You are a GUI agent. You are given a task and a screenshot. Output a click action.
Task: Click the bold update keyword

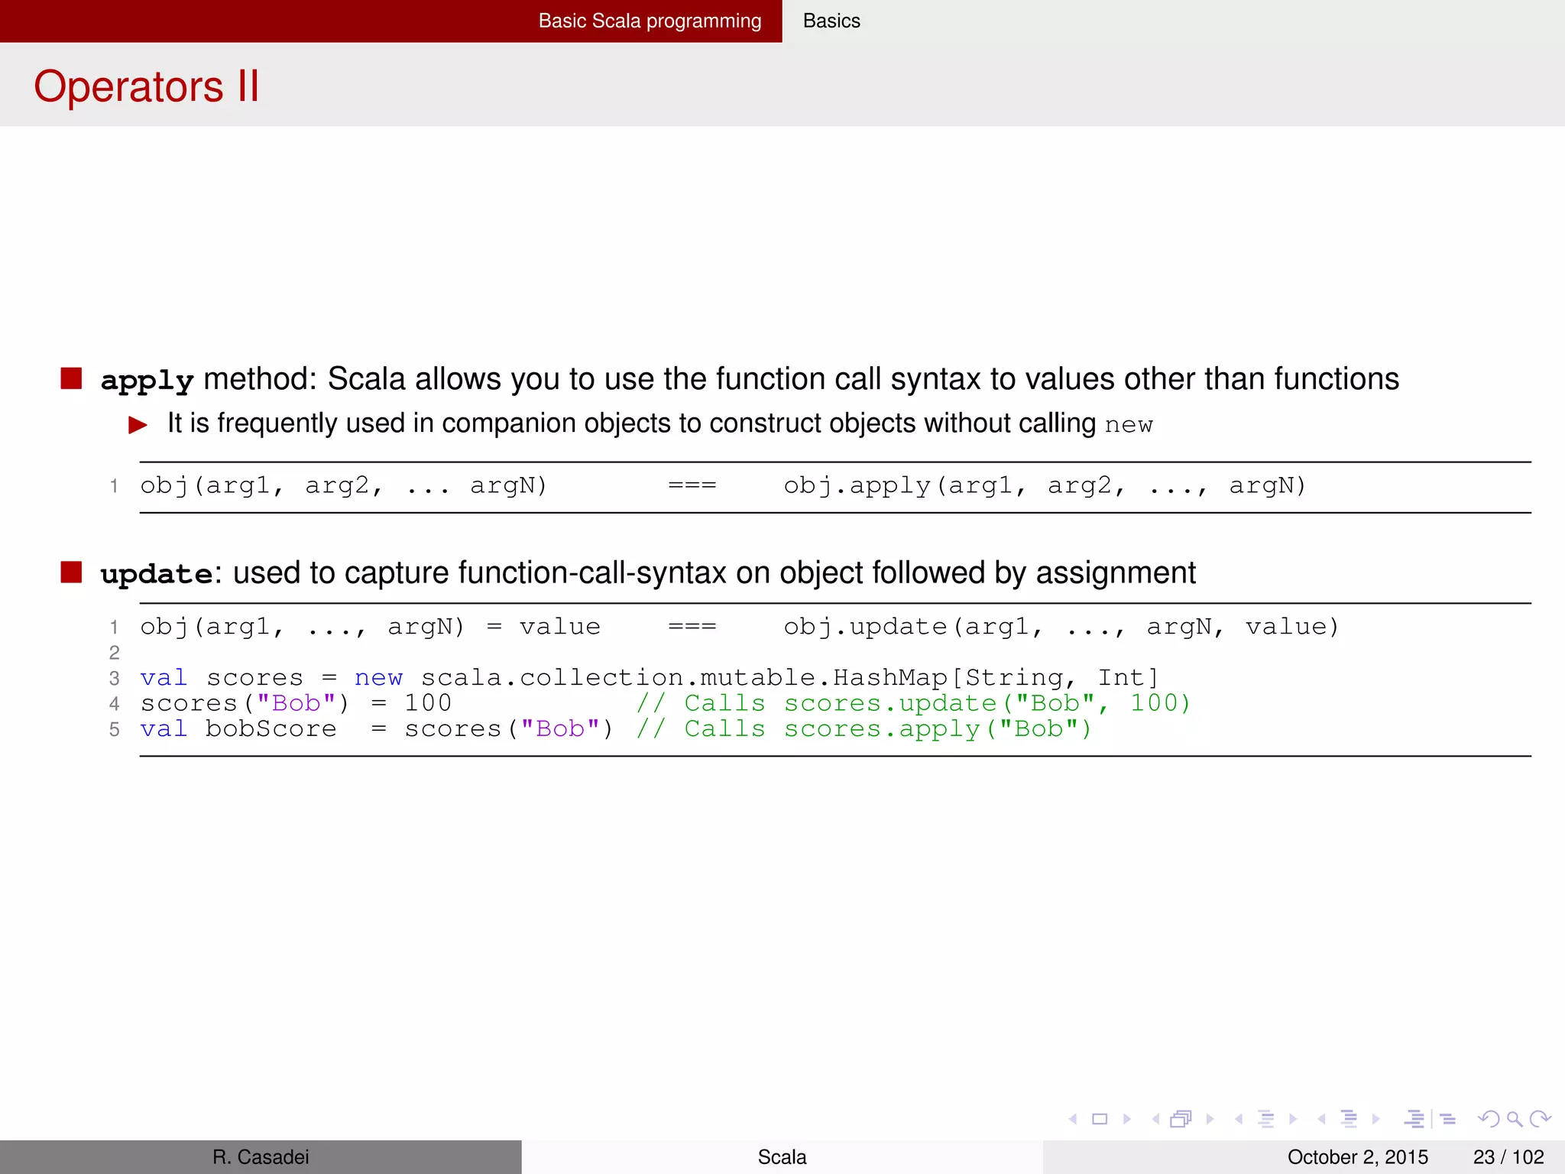157,573
